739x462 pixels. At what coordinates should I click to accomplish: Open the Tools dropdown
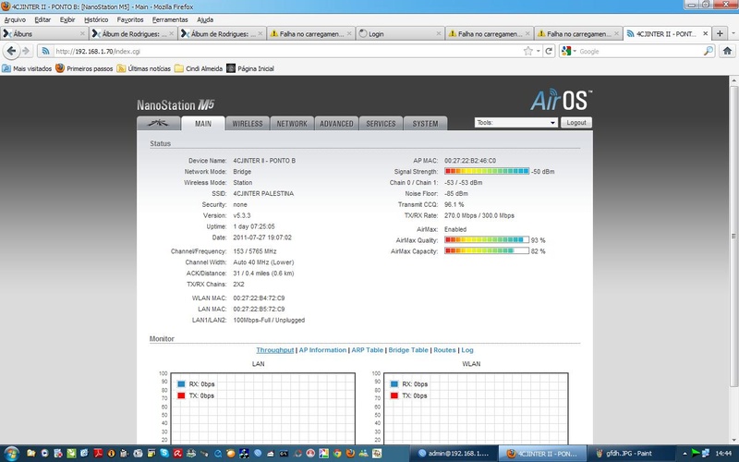pyautogui.click(x=516, y=123)
